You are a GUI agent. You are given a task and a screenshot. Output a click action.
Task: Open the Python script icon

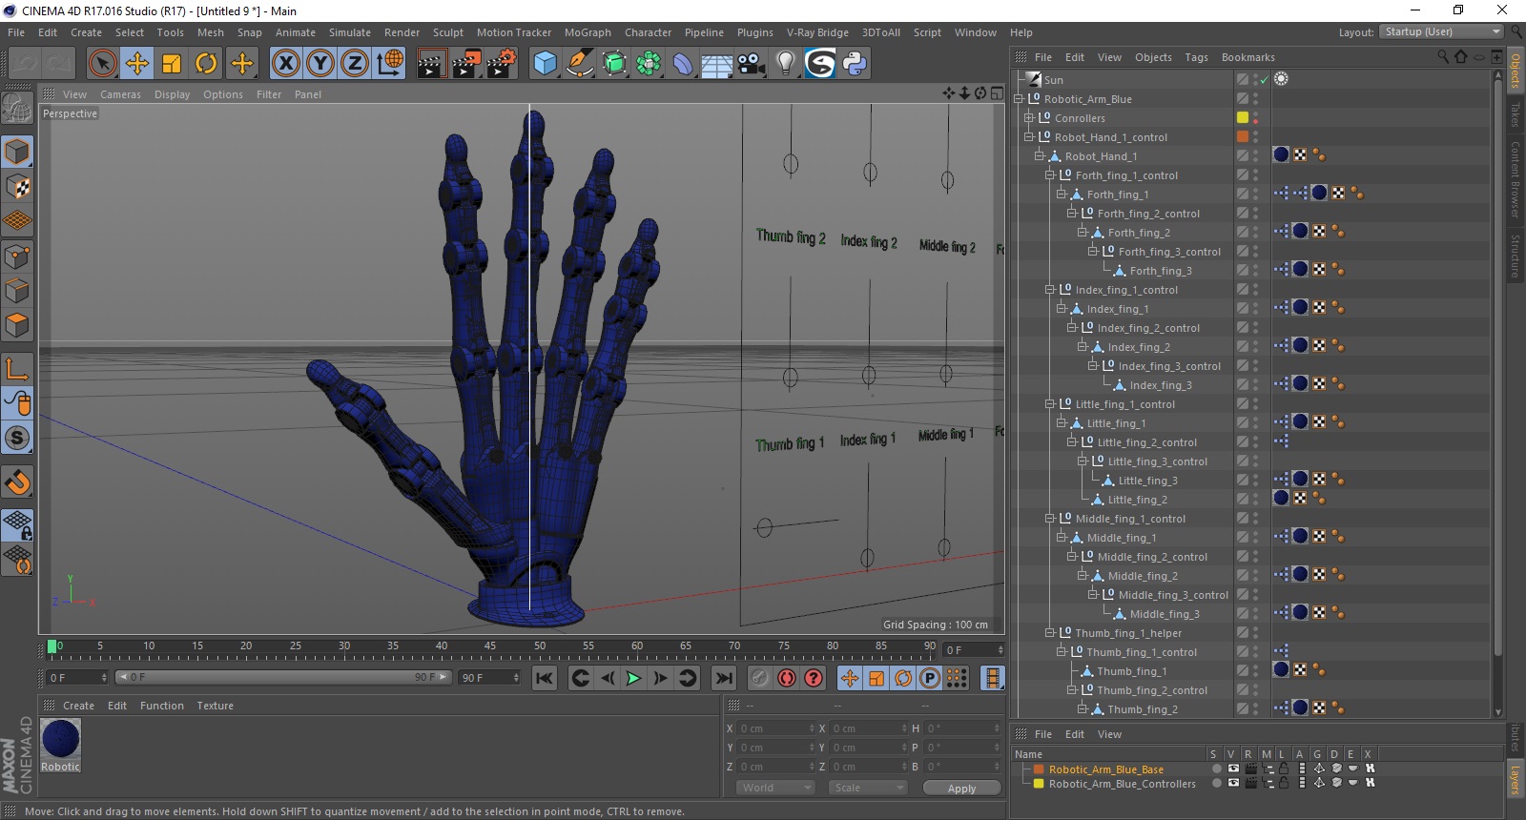855,64
